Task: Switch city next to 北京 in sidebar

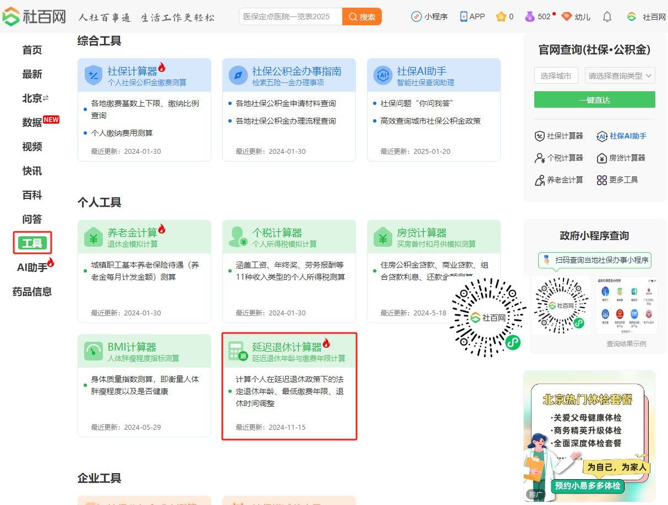Action: [x=46, y=98]
